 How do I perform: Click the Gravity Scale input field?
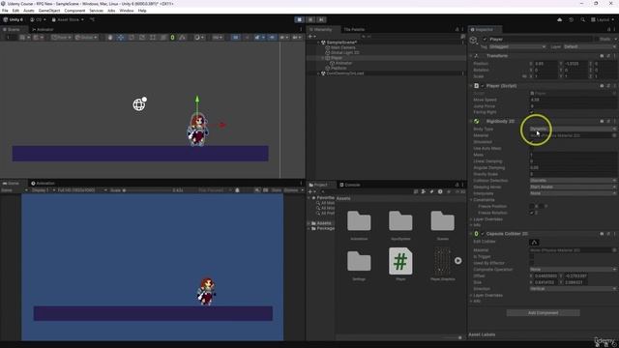pos(573,174)
